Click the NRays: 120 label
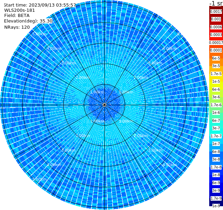This screenshot has height=210, width=223. pos(17,27)
